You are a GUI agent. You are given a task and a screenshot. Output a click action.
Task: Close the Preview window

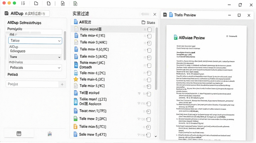tap(249, 15)
